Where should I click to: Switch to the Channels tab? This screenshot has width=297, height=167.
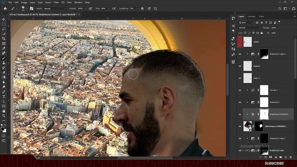tap(252, 17)
